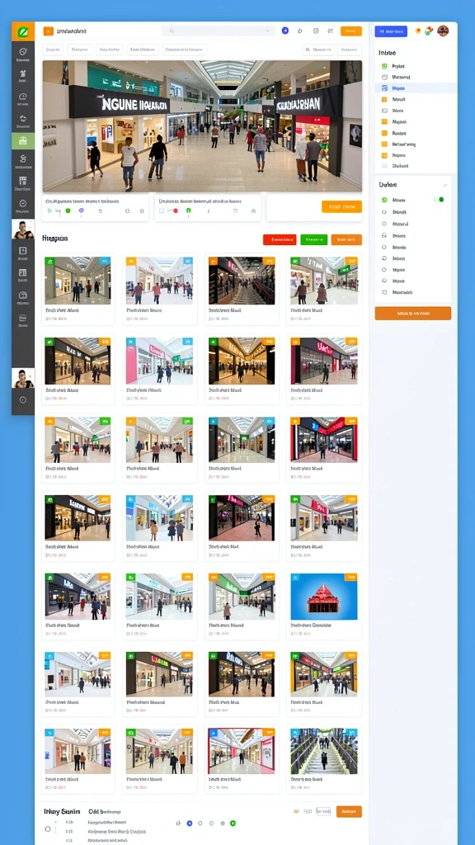Screen dimensions: 475x845
Task: Click the bottom circular info icon in the left sidebar
Action: click(22, 400)
